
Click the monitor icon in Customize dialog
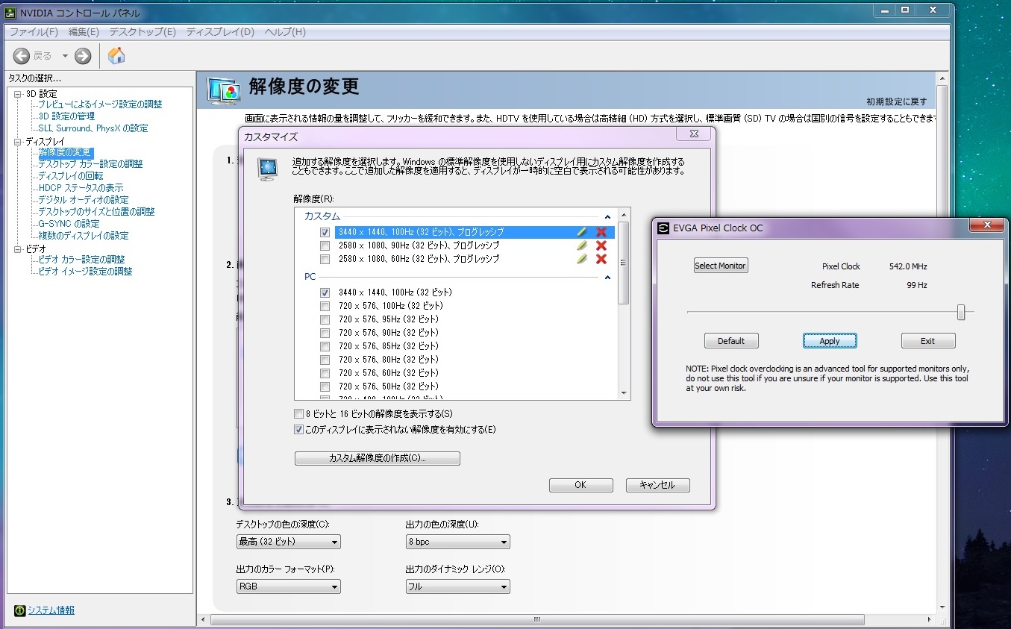point(268,169)
